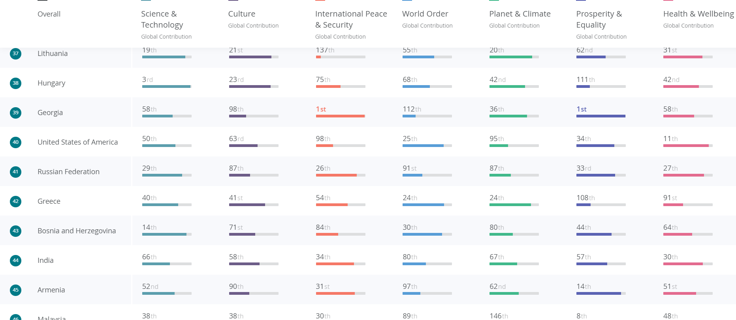Click Lithuania's purple Culture bar
The width and height of the screenshot is (736, 320).
(254, 57)
